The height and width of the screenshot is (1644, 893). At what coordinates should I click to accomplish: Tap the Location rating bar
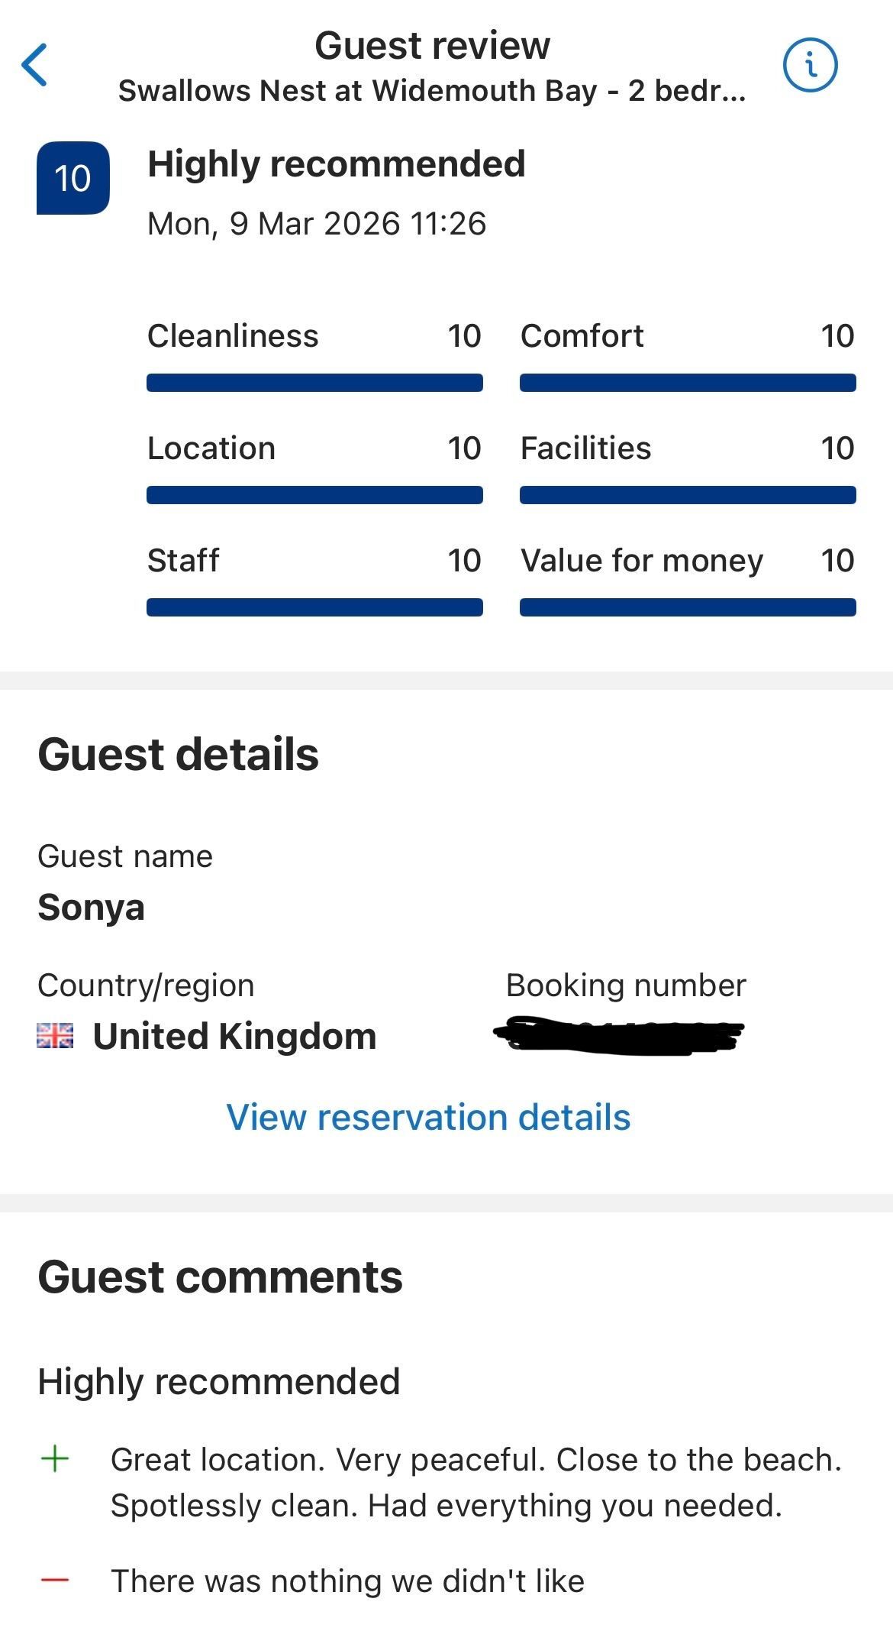click(x=314, y=495)
